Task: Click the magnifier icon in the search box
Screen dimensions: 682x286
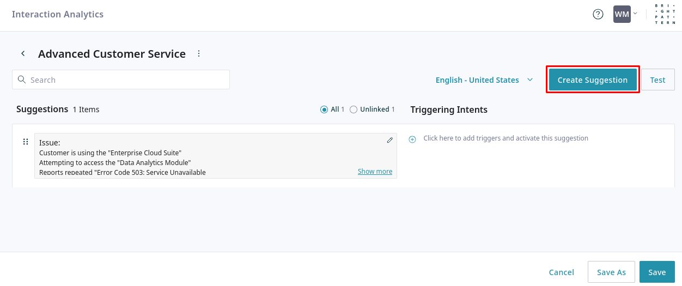Action: click(x=22, y=80)
